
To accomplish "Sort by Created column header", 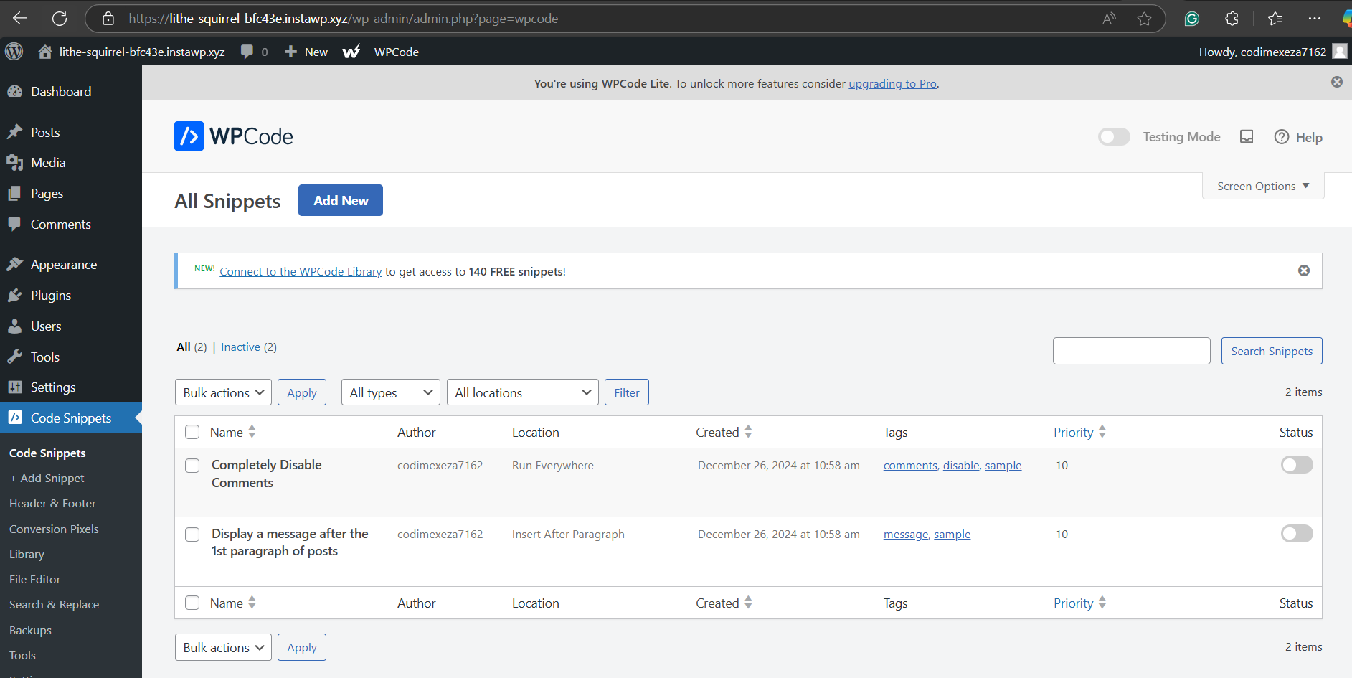I will [724, 432].
